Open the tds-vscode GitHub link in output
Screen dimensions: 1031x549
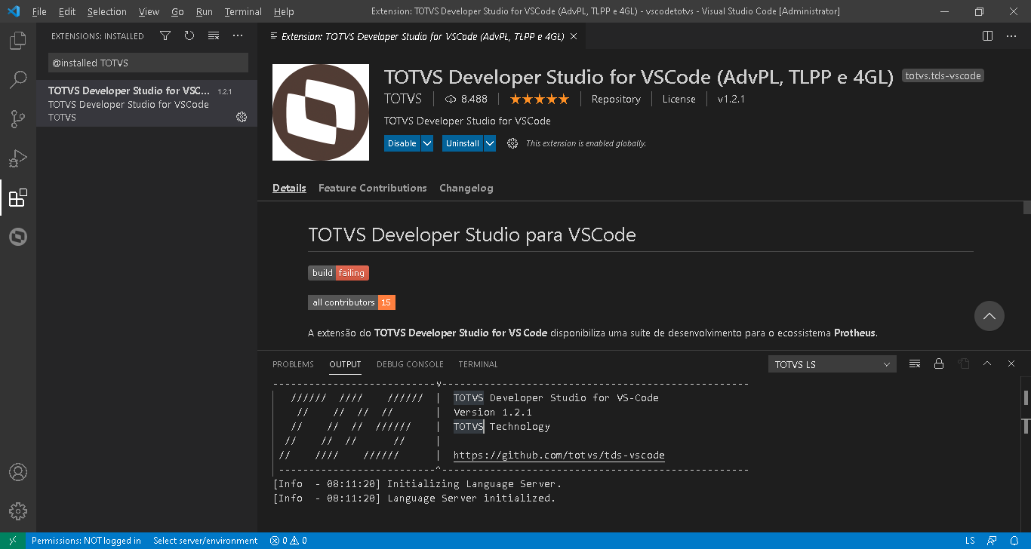(x=559, y=455)
